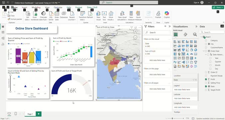Open the Modeling ribbon tab
This screenshot has height=120, width=225.
tap(36, 7)
